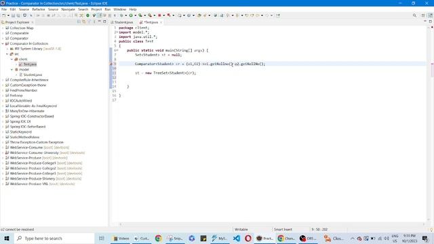This screenshot has width=434, height=244.
Task: Collapse the Comparator In Collection project
Action: [3, 43]
